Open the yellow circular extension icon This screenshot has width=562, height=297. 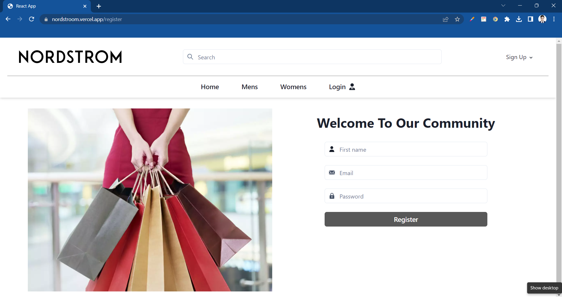tap(495, 19)
